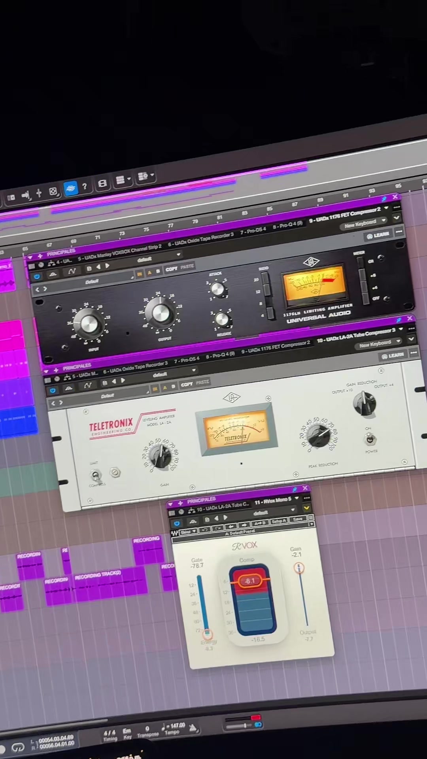Click the Waves A->B copy button in RVox
427x759 pixels.
click(x=260, y=523)
